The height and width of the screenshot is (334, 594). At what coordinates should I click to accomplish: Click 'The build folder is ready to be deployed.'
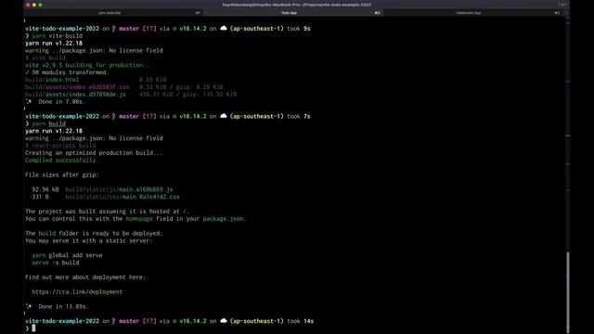(94, 234)
